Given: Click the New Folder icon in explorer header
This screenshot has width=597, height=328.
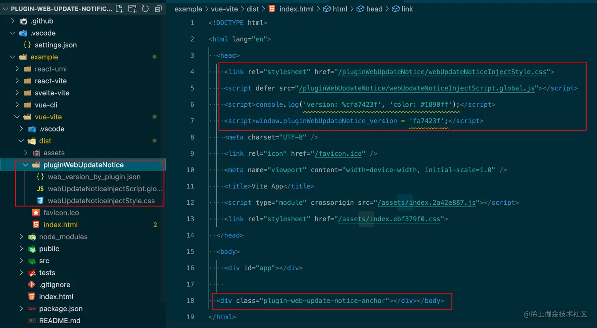Looking at the screenshot, I should point(132,9).
